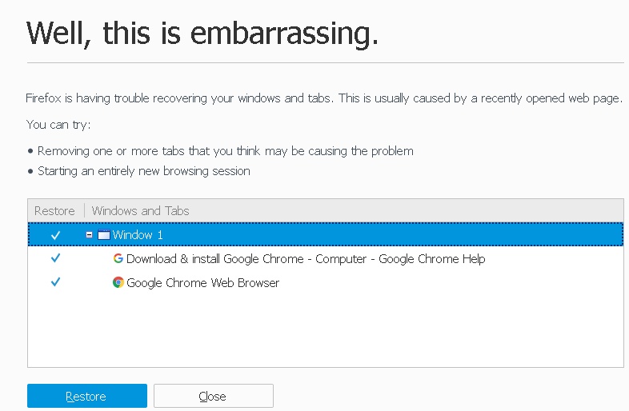Click the blue Restore button
Image resolution: width=629 pixels, height=411 pixels.
point(87,396)
